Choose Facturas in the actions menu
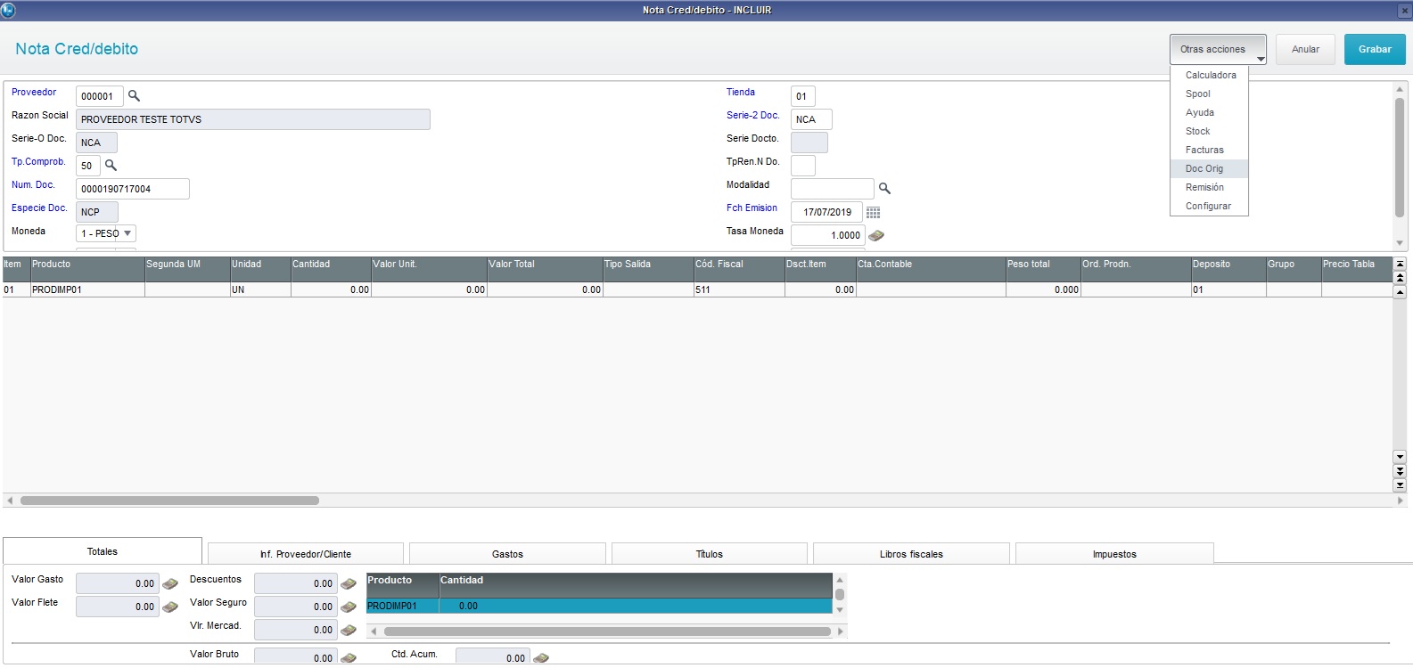Viewport: 1413px width, 668px height. (x=1210, y=150)
